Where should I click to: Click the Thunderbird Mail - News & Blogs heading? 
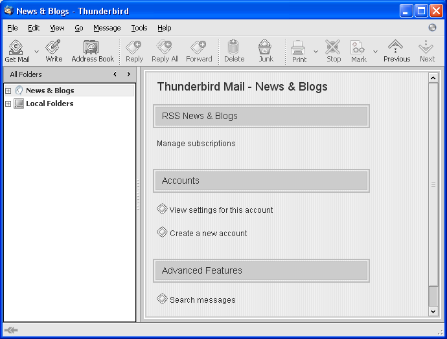(242, 87)
